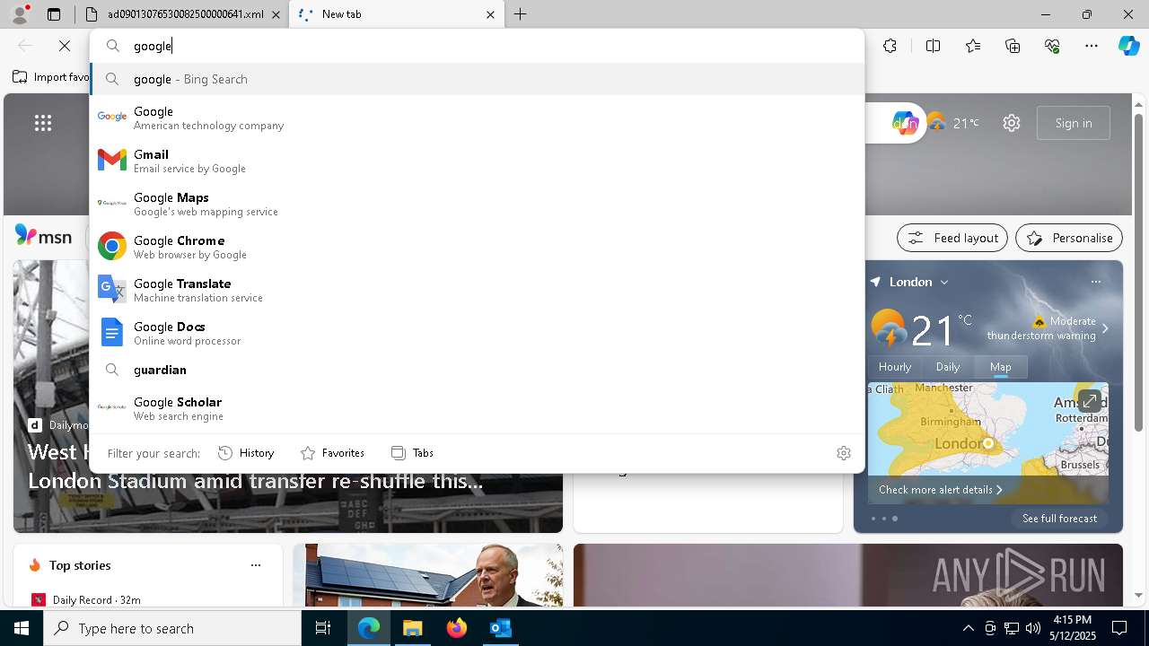1149x646 pixels.
Task: Open the Favorites star toolbar icon
Action: [x=973, y=46]
